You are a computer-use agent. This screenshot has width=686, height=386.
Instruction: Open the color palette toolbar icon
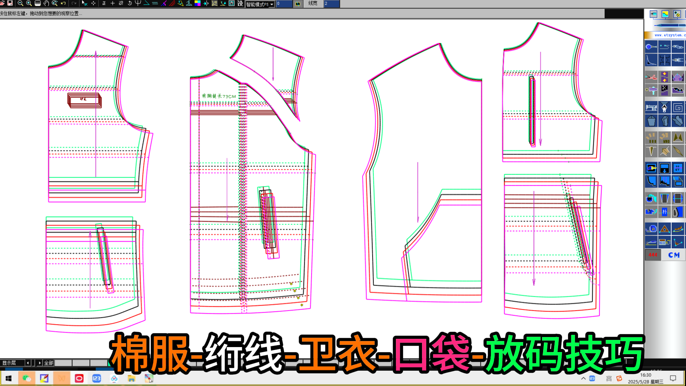pos(198,4)
